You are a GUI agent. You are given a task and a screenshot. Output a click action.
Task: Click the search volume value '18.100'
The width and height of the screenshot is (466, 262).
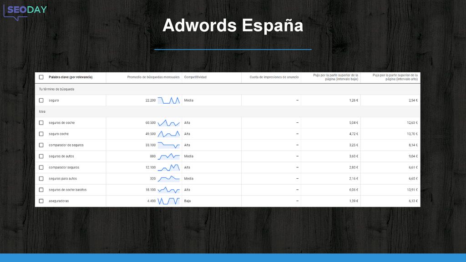click(x=150, y=190)
